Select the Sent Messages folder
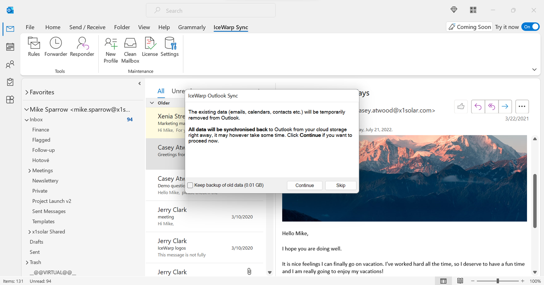Image resolution: width=544 pixels, height=285 pixels. click(49, 211)
